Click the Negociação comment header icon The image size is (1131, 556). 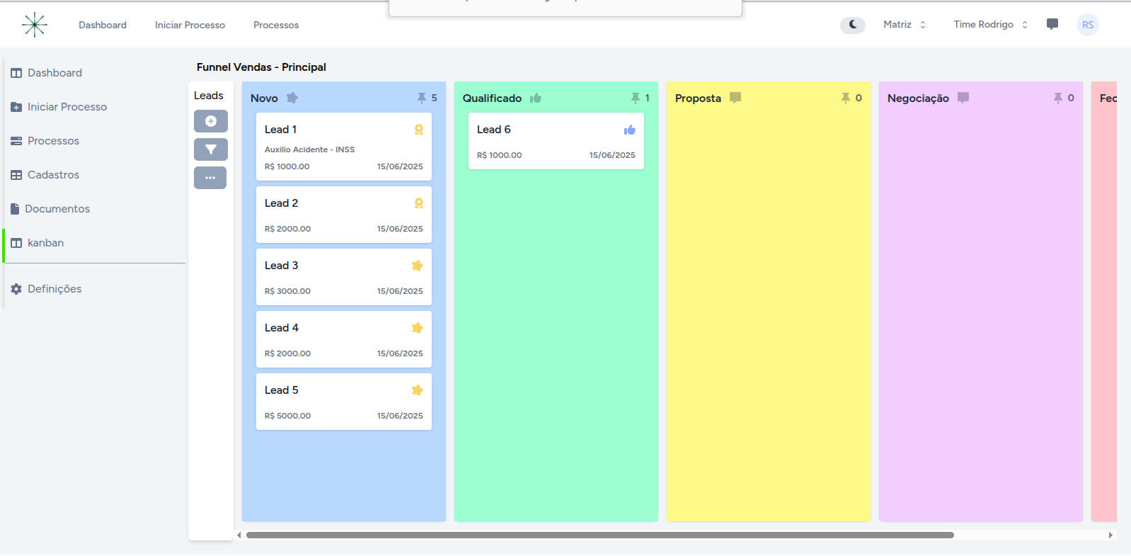pyautogui.click(x=963, y=98)
